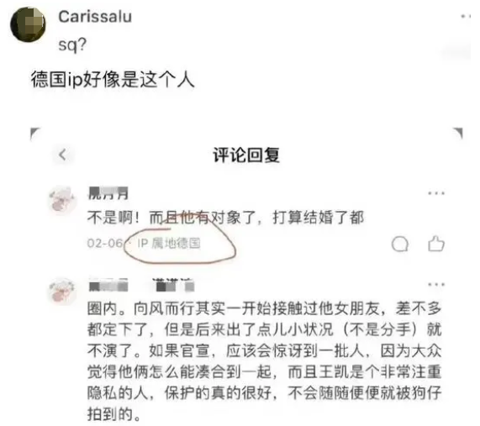The image size is (480, 426).
Task: Open Carissalu's profile avatar
Action: click(28, 24)
